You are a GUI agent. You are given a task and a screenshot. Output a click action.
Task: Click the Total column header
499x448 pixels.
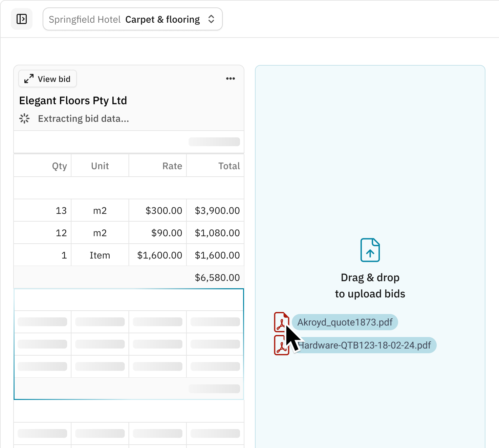pos(229,166)
